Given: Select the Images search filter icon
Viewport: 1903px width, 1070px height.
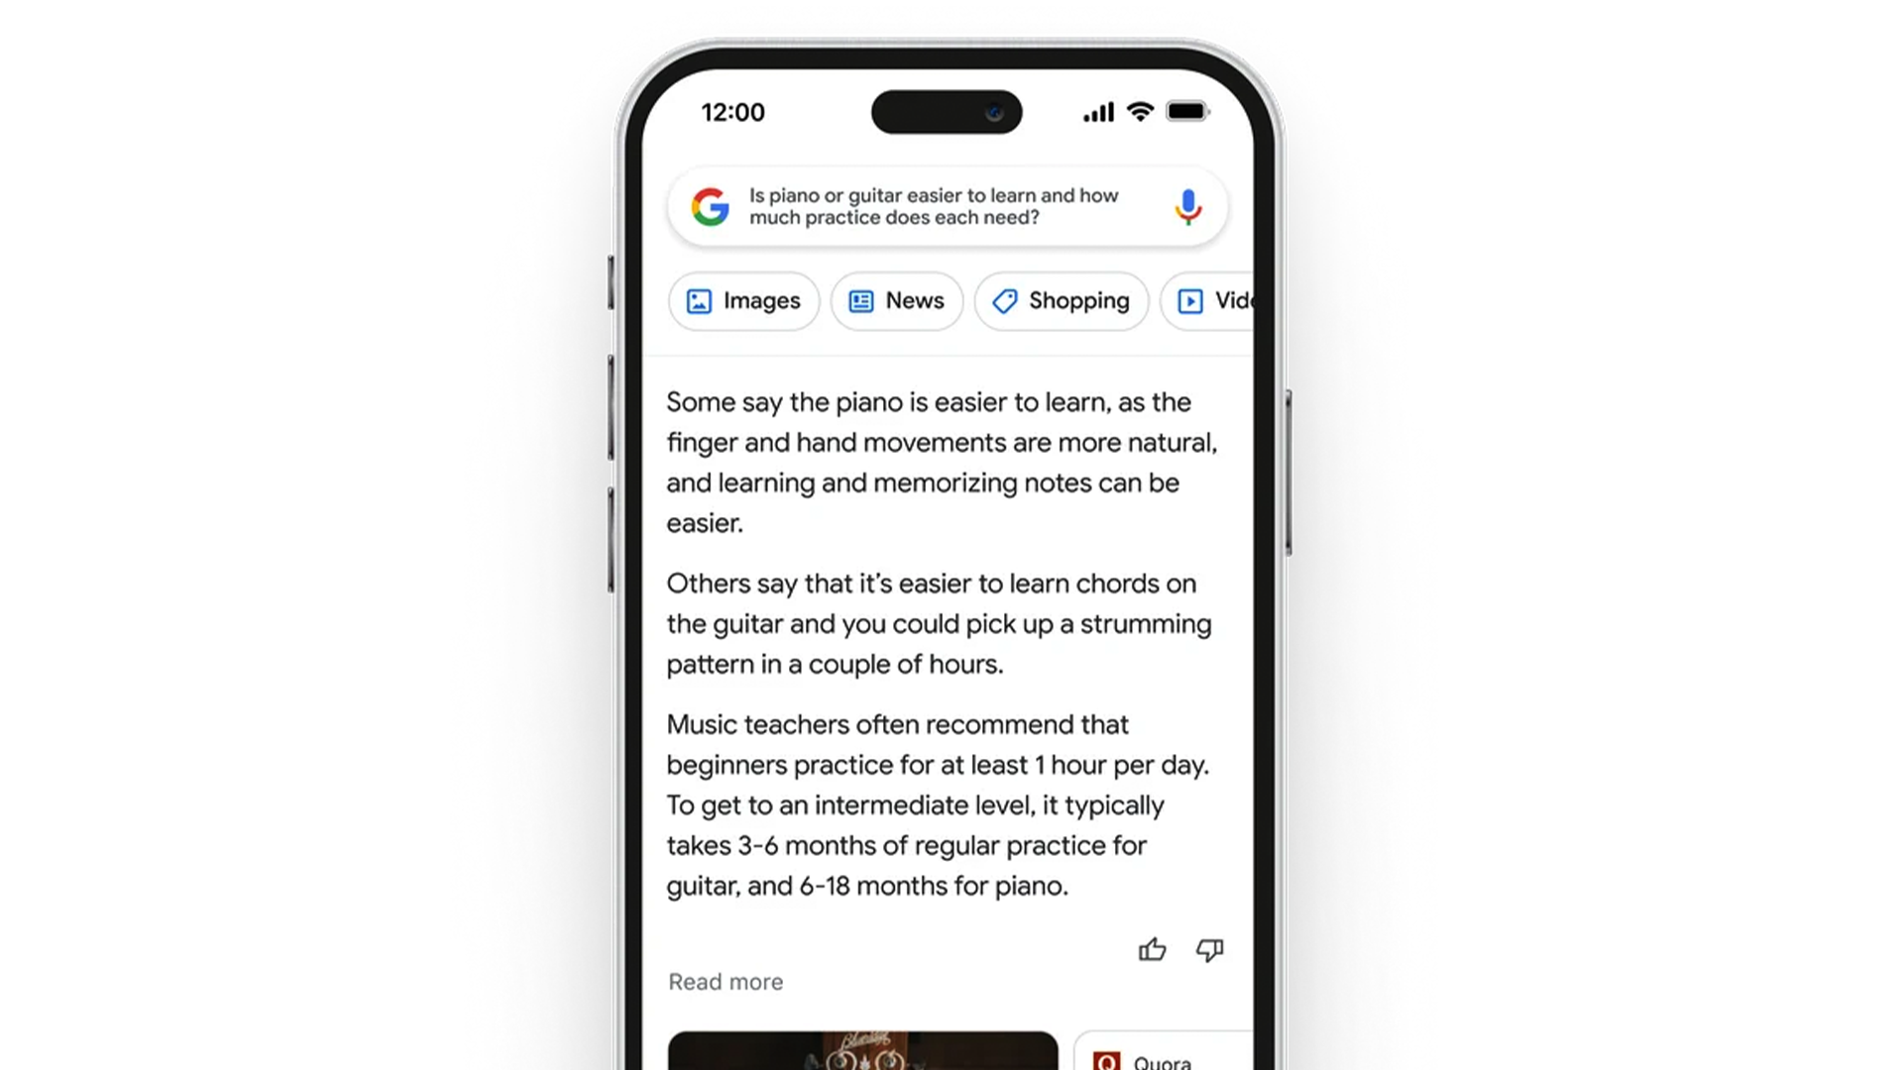Looking at the screenshot, I should point(699,300).
